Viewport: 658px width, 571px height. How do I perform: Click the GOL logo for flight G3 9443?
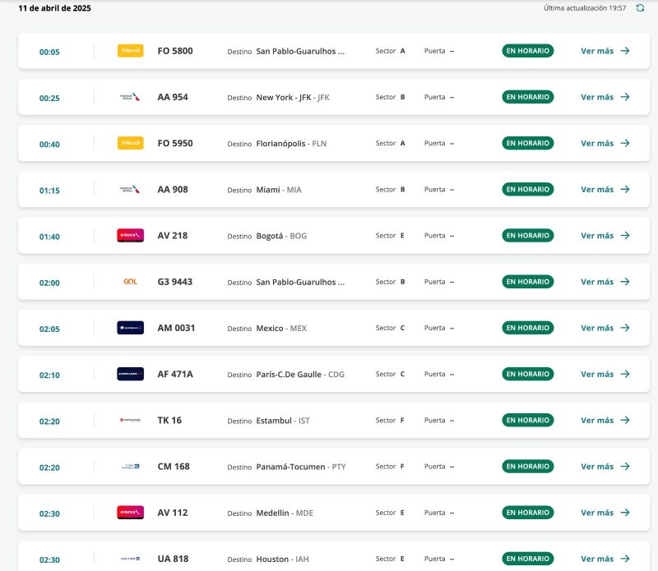click(x=130, y=282)
